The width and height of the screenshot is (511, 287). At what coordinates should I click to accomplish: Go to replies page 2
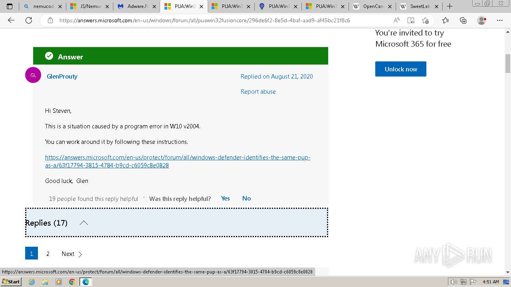[x=48, y=254]
